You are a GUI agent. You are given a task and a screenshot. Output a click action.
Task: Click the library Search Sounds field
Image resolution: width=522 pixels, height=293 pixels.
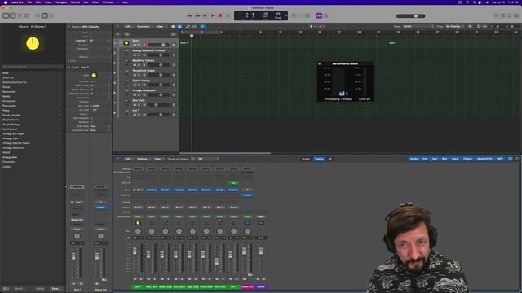click(x=33, y=67)
